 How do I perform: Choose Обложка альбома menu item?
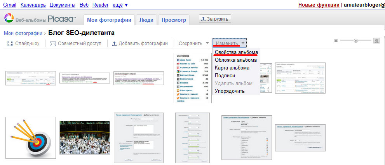click(x=236, y=60)
